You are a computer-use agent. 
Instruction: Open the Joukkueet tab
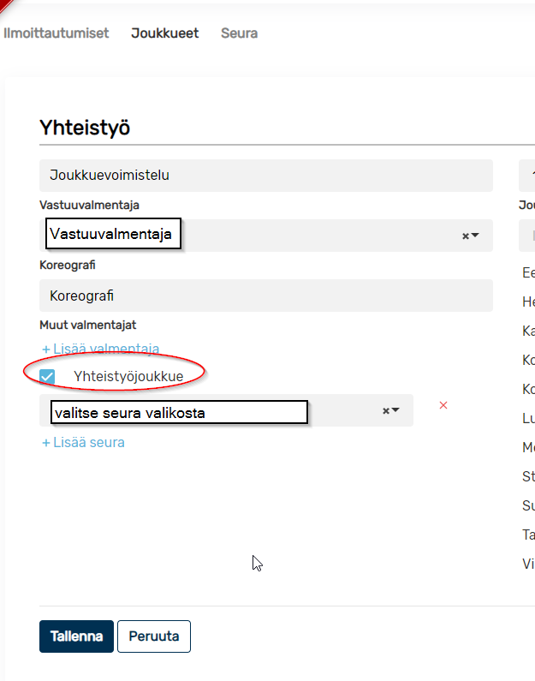tap(165, 33)
